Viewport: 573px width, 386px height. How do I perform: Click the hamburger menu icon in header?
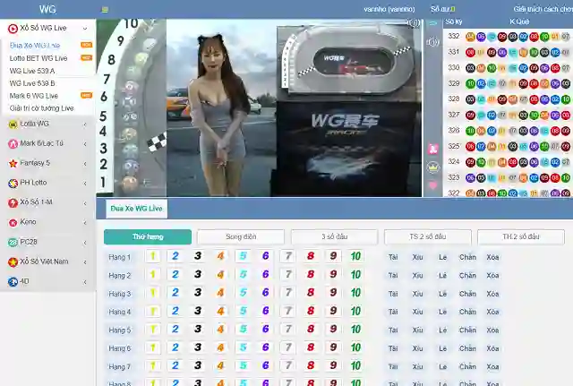(105, 10)
